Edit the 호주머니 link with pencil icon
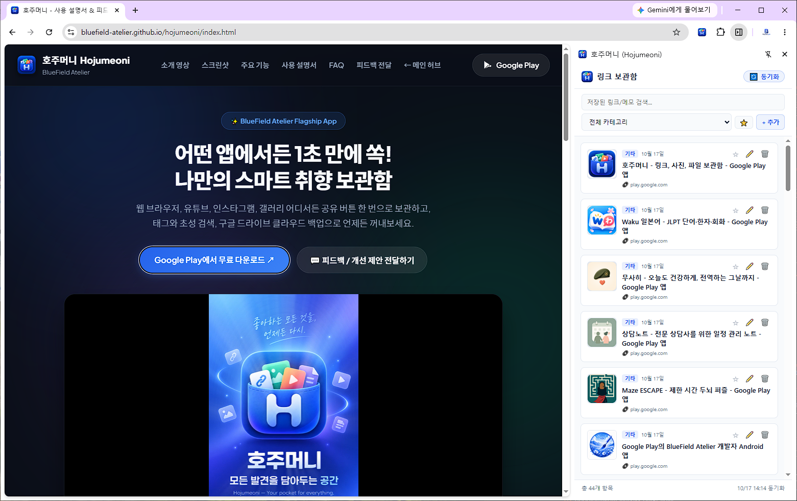Image resolution: width=797 pixels, height=501 pixels. pyautogui.click(x=750, y=154)
